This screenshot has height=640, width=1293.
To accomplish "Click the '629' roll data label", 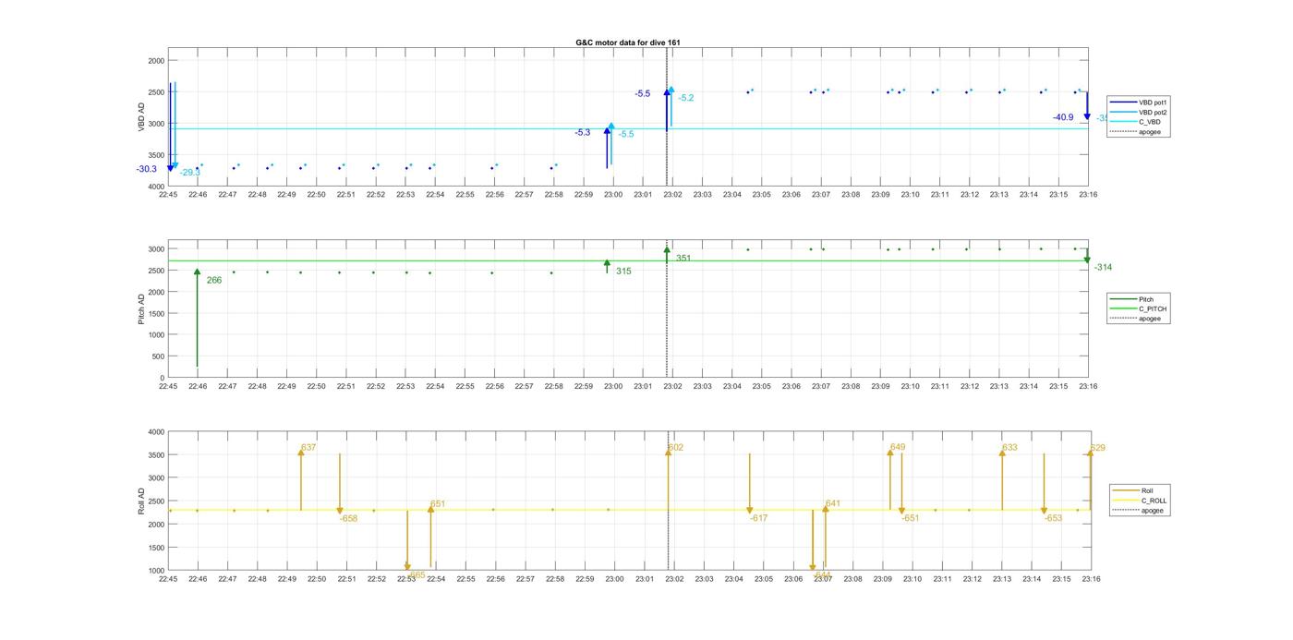I will (x=1098, y=448).
